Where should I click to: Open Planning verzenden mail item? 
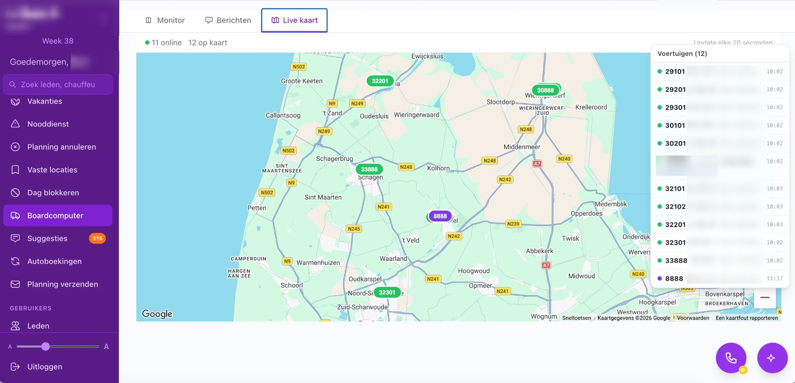57,284
